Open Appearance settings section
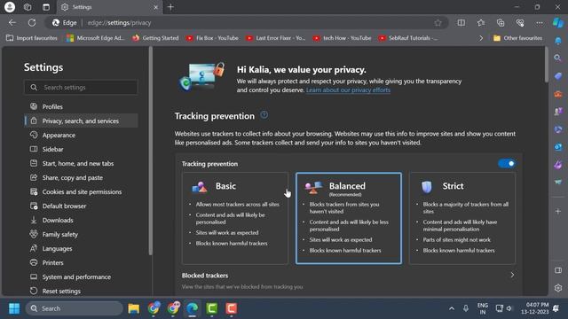The height and width of the screenshot is (319, 568). click(81, 135)
